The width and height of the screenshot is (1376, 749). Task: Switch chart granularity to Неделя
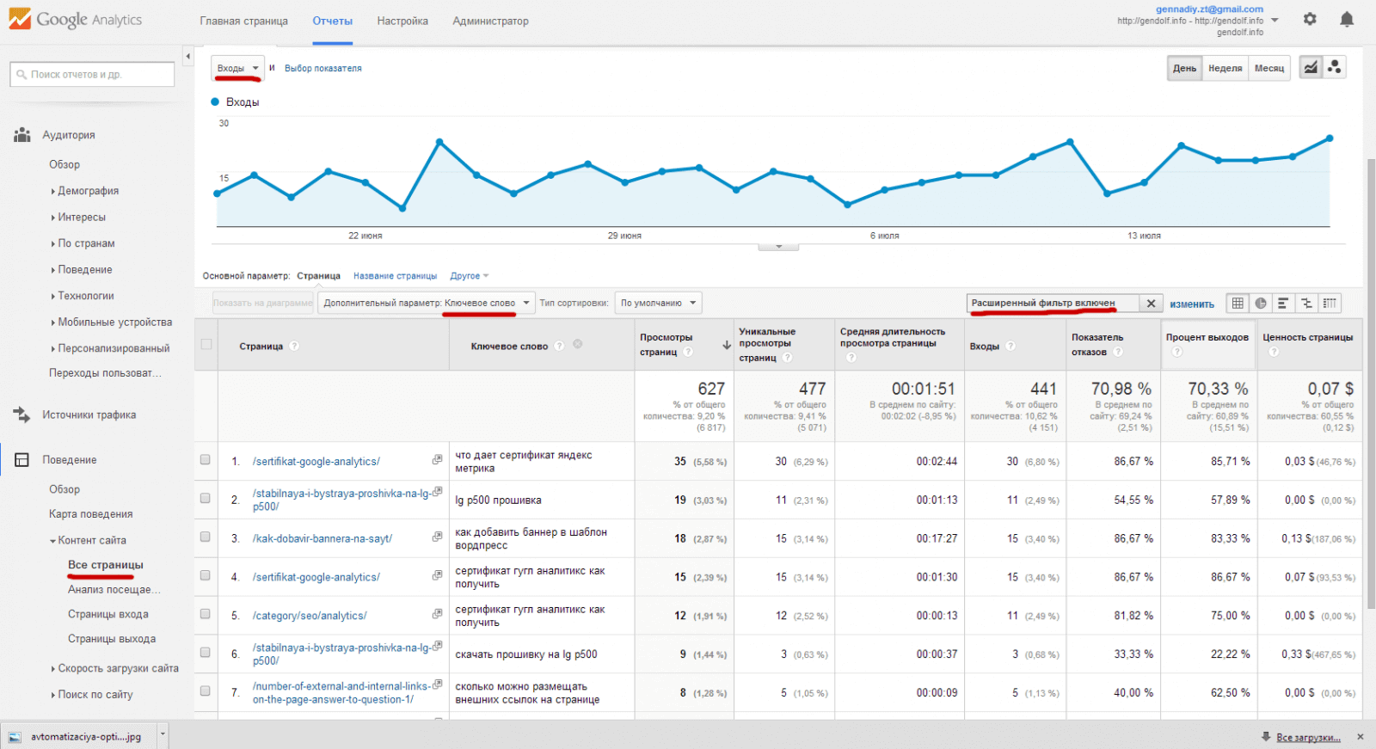pyautogui.click(x=1225, y=68)
